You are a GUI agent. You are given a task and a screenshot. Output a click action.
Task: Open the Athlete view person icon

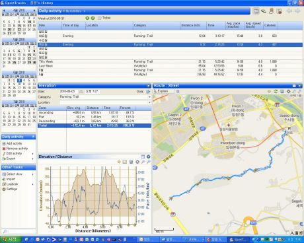pyautogui.click(x=271, y=11)
